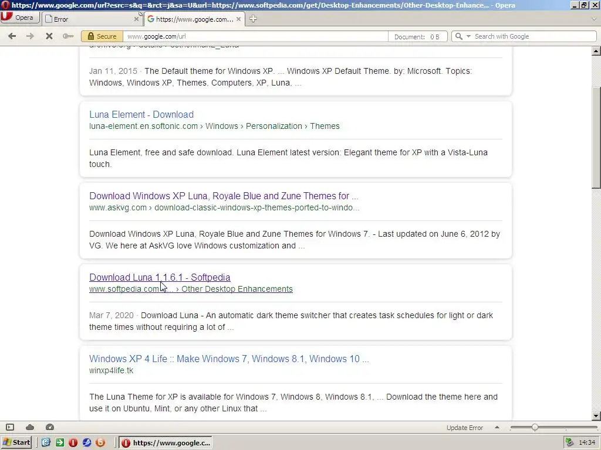Screen dimensions: 601x450
Task: Open the closed tabs trash dropdown
Action: [x=594, y=19]
